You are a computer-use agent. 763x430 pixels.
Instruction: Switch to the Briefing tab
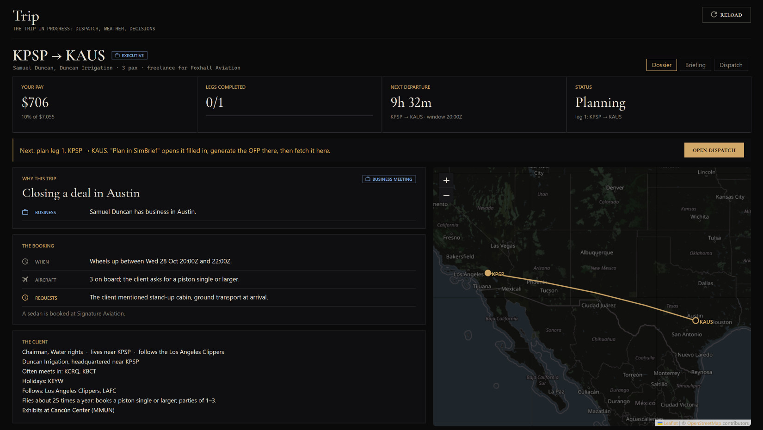695,65
